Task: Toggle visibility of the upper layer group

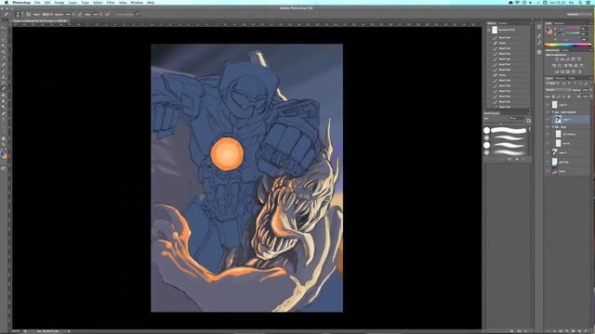Action: coord(548,112)
